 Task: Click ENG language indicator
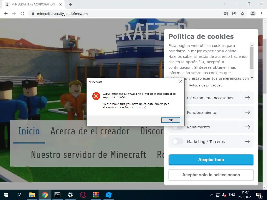232,195
